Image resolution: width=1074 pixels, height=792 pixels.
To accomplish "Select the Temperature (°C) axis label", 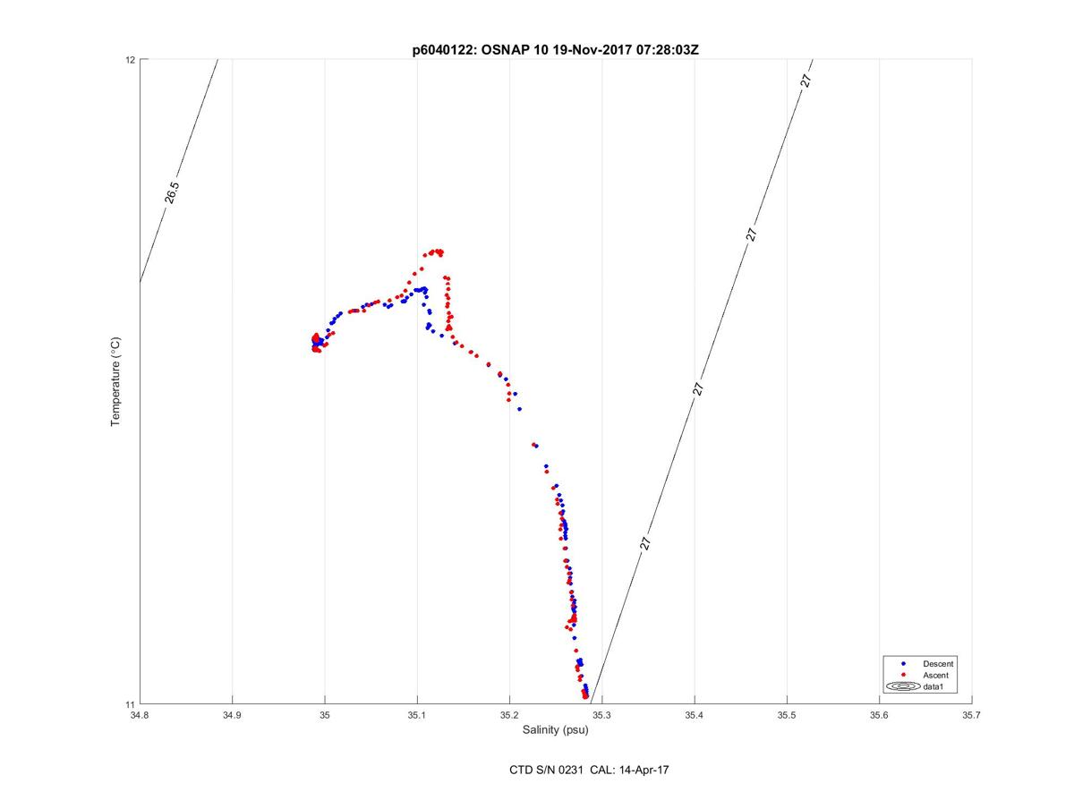I will tap(115, 382).
